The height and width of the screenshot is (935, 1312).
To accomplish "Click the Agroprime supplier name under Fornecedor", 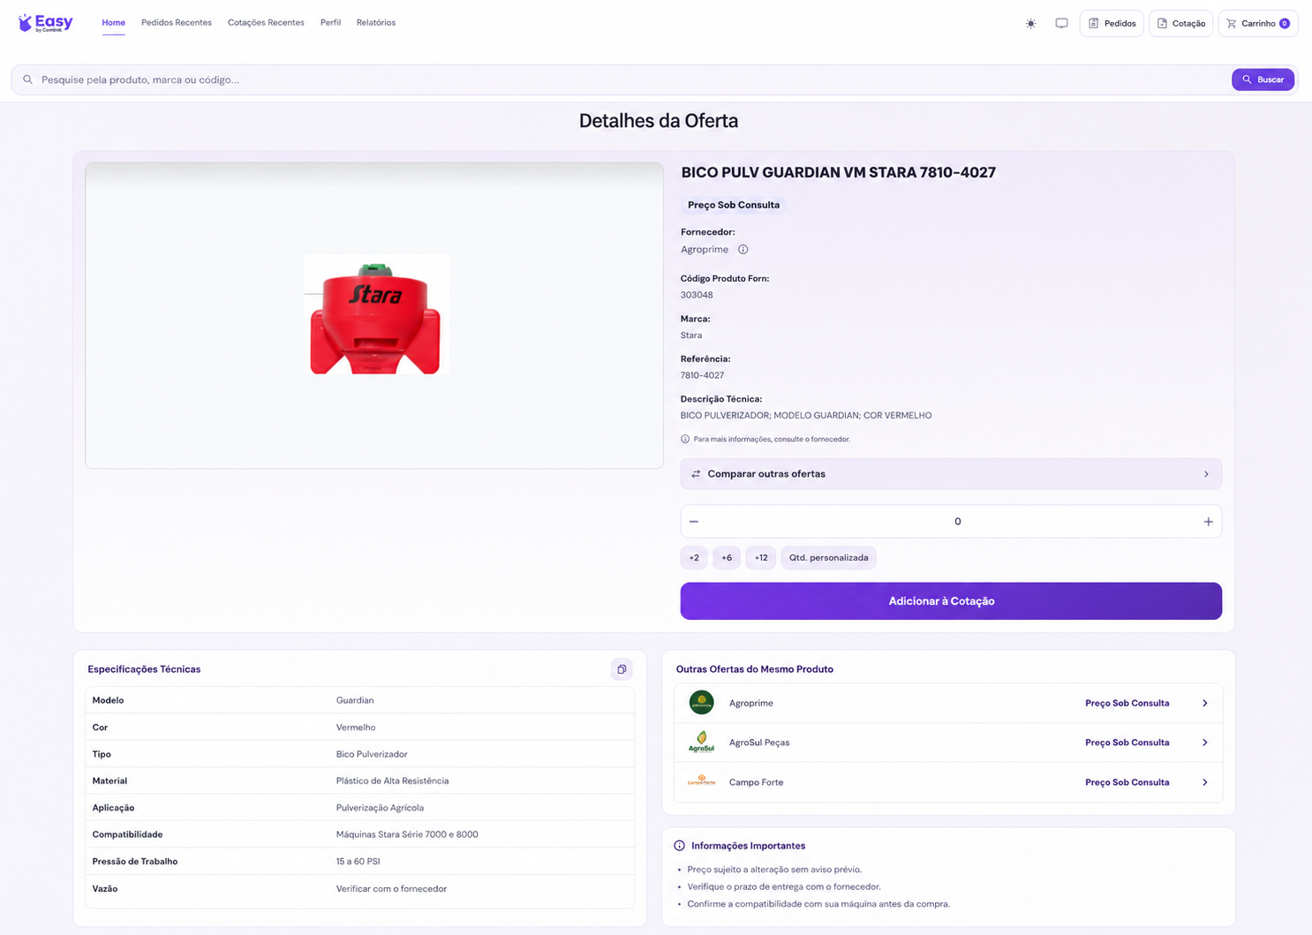I will (x=705, y=250).
